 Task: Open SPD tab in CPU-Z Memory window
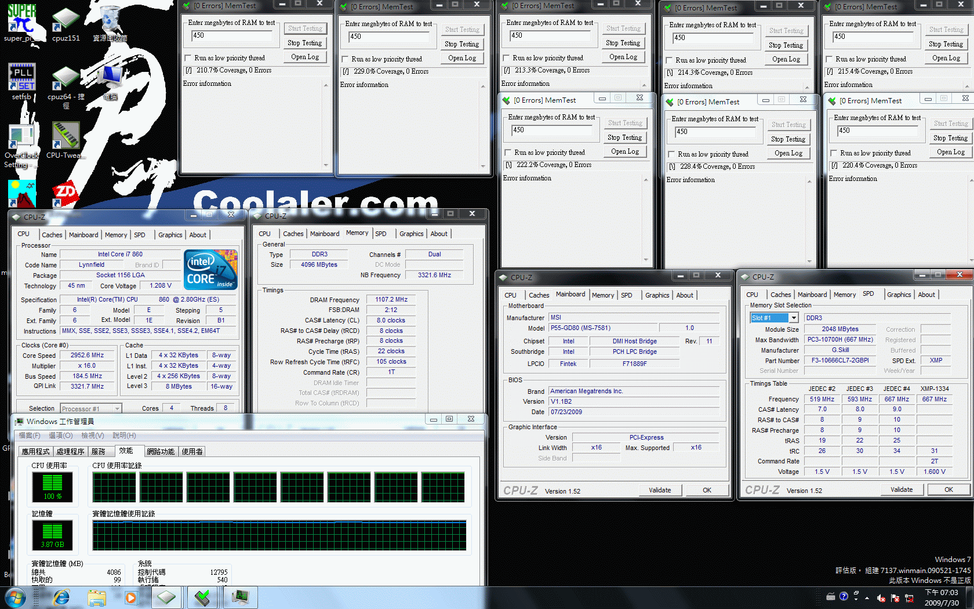tap(381, 234)
